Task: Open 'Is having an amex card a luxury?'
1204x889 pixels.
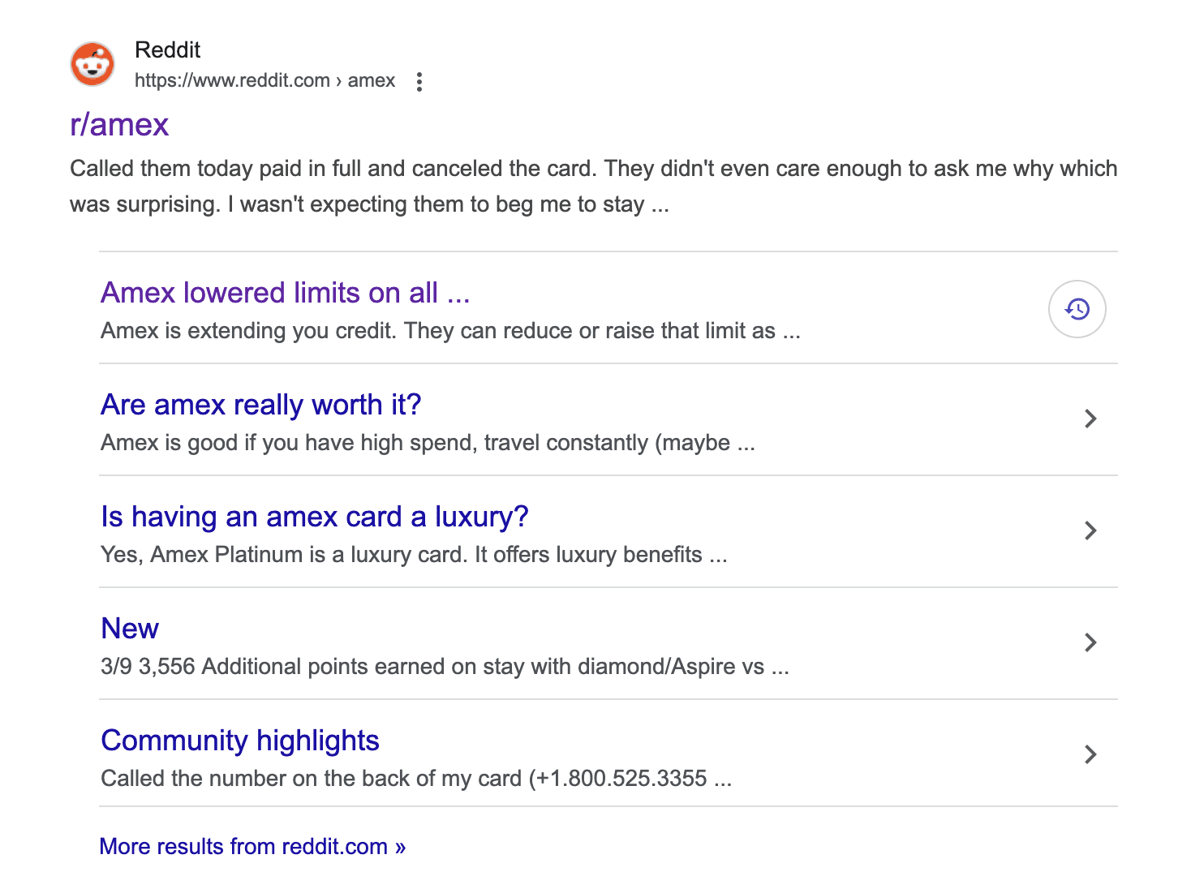Action: (315, 517)
